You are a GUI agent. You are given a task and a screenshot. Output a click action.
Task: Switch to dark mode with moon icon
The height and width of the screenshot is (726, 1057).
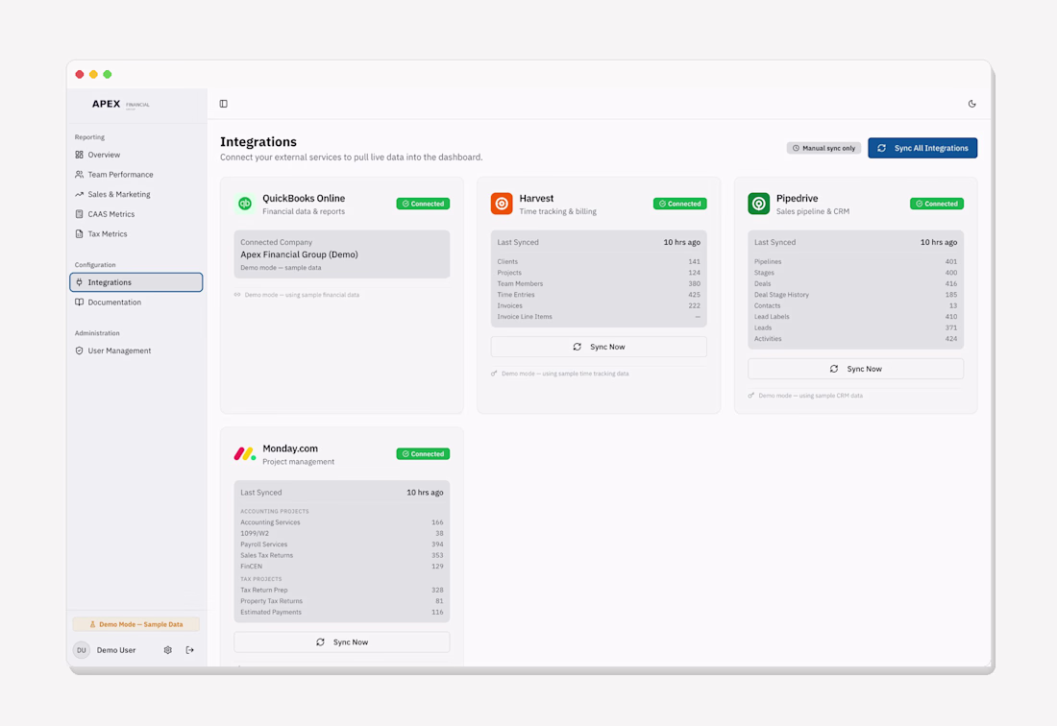[x=971, y=104]
